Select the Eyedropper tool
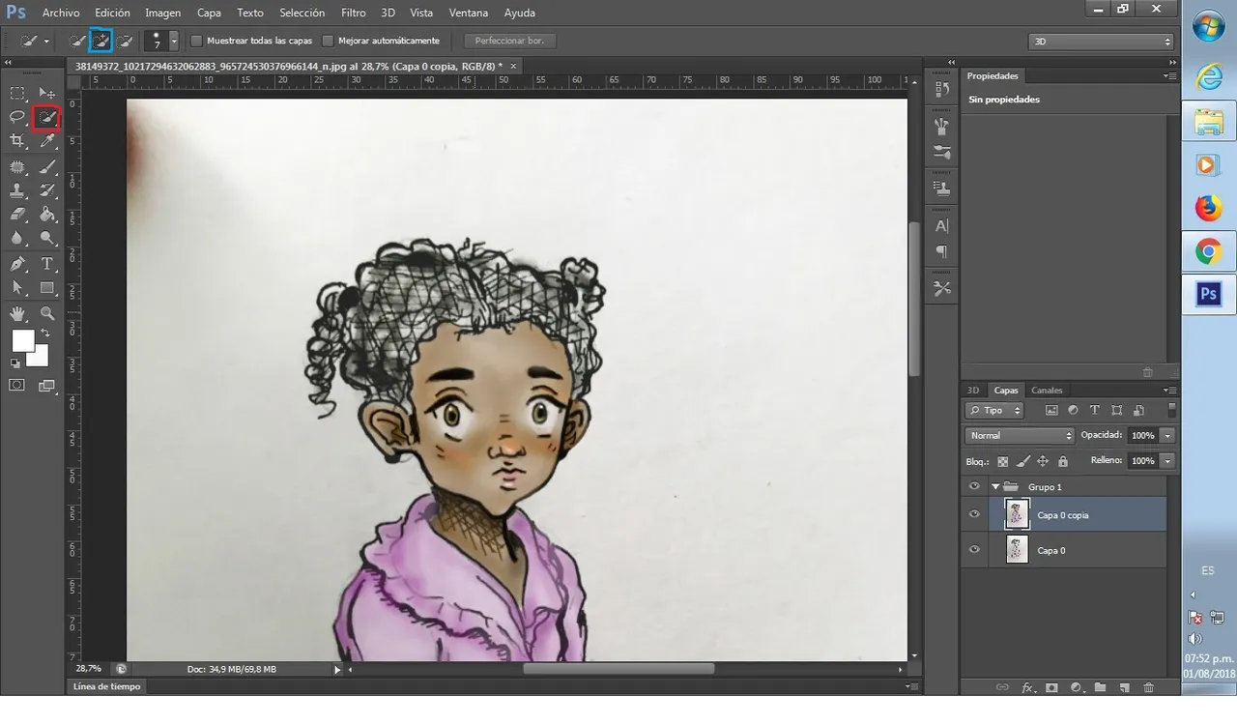 [x=46, y=141]
